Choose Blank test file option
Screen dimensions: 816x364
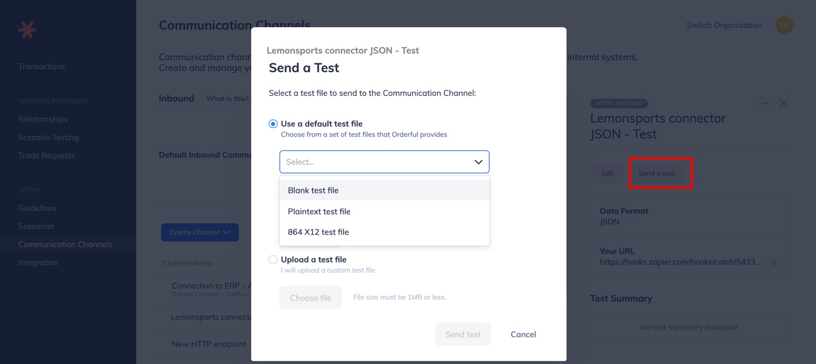[x=384, y=191]
